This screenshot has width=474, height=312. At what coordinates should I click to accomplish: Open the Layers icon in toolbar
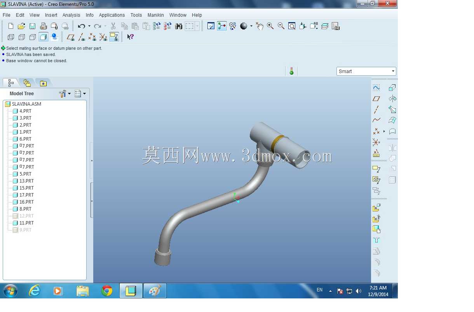(325, 26)
